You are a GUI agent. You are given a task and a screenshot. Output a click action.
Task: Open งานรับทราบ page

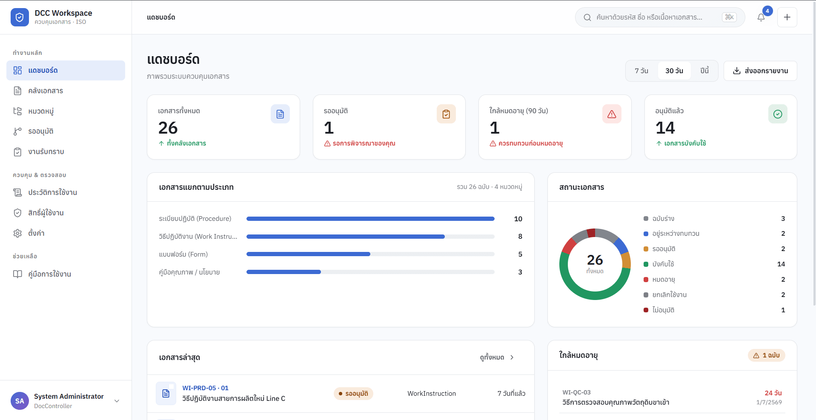click(x=66, y=151)
